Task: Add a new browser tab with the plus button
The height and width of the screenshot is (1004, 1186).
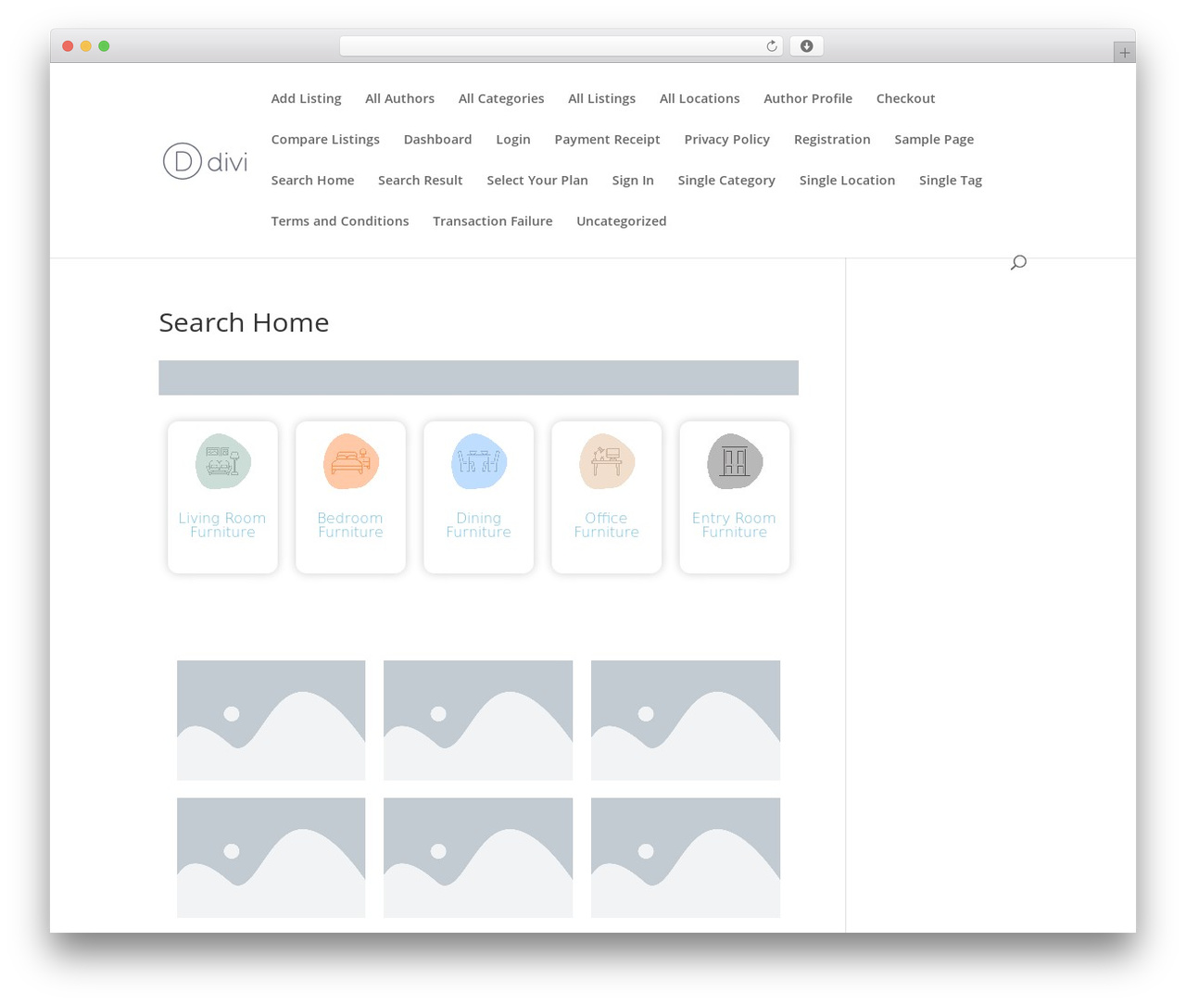Action: (1124, 53)
